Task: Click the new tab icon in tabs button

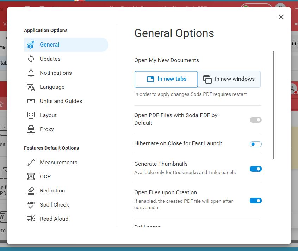Action: coord(150,79)
